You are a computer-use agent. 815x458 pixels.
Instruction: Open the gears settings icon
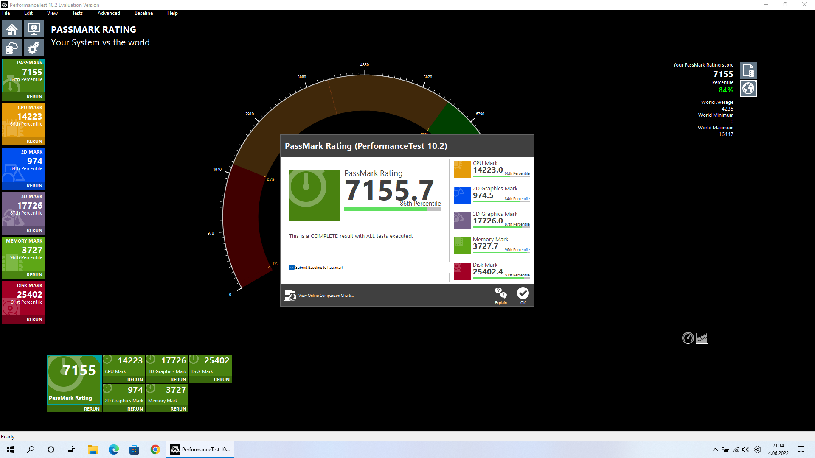(x=34, y=48)
